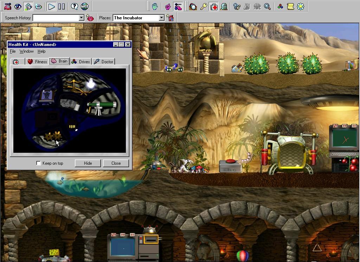Open the Health Kit first-aid toolbar icon

[214, 6]
